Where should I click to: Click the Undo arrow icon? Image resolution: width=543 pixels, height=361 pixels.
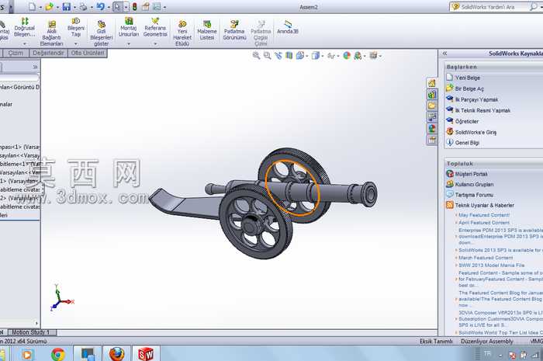[100, 6]
